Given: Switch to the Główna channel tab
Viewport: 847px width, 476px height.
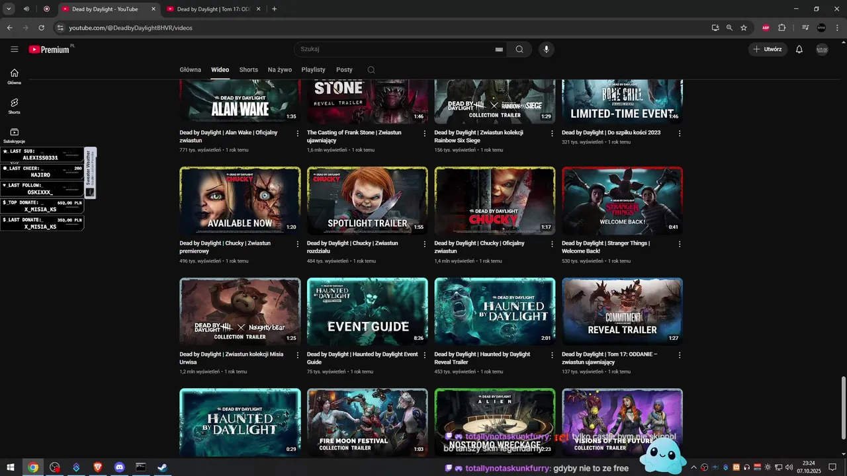Looking at the screenshot, I should click(x=190, y=69).
